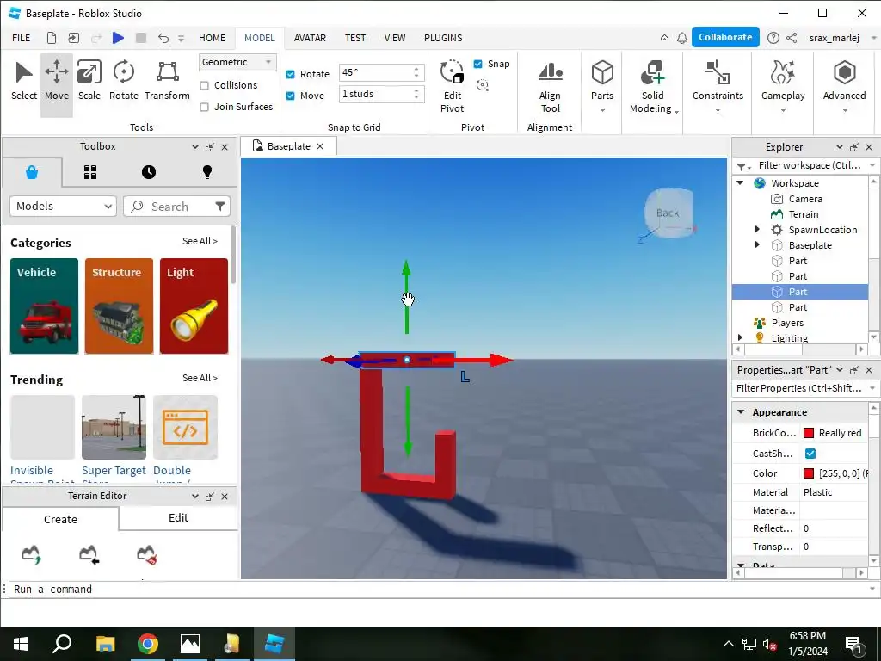The height and width of the screenshot is (661, 881).
Task: Collapse the Workspace tree node
Action: [741, 182]
